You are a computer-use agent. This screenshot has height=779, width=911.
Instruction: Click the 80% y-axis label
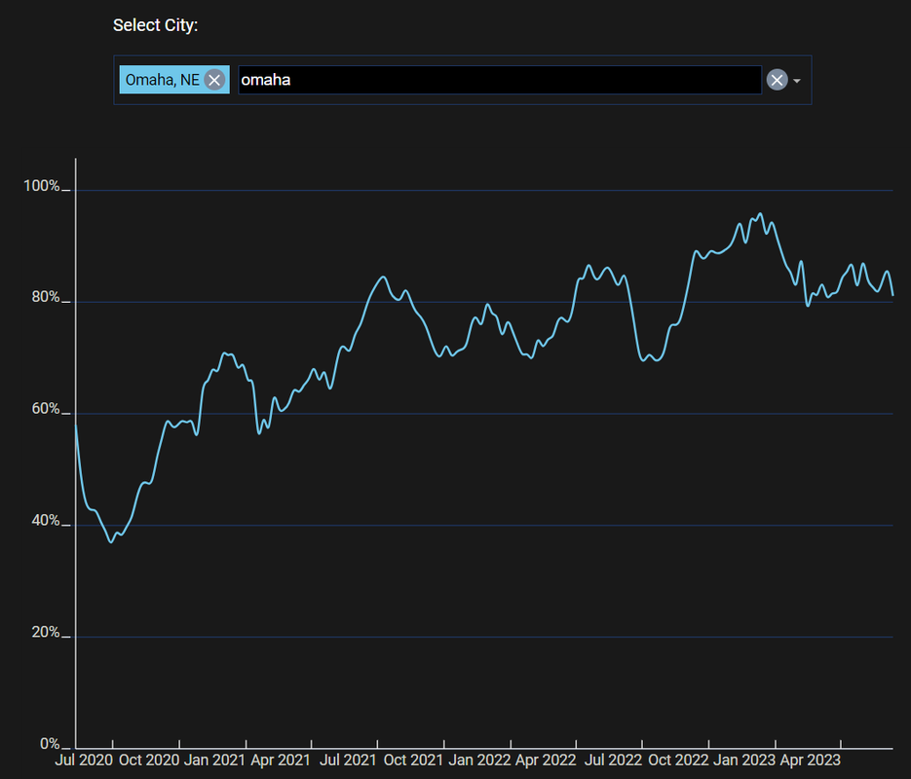point(46,297)
